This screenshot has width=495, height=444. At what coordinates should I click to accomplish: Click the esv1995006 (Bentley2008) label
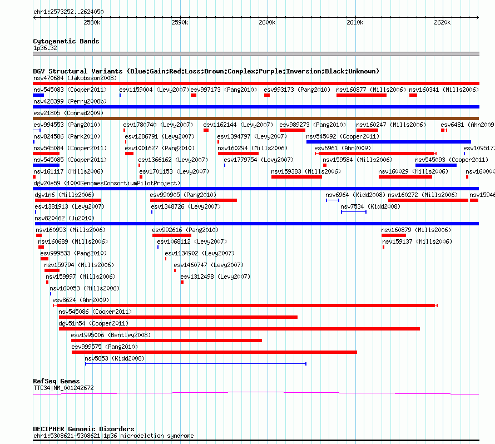click(x=111, y=335)
